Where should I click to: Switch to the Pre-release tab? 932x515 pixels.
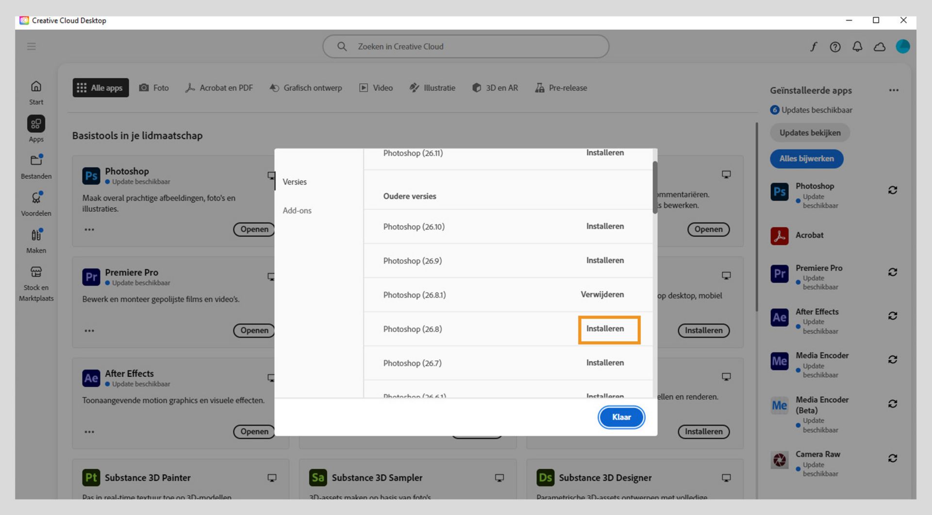pyautogui.click(x=561, y=88)
